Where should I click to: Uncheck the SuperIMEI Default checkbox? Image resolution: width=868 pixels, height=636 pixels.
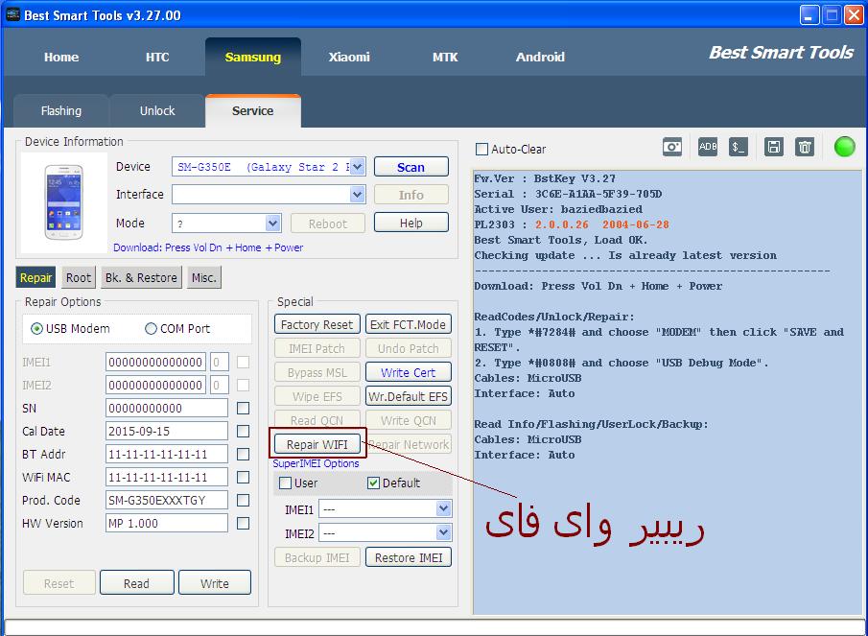(x=374, y=483)
